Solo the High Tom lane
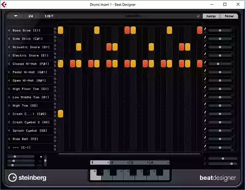This screenshot has height=190, width=245. click(55, 107)
